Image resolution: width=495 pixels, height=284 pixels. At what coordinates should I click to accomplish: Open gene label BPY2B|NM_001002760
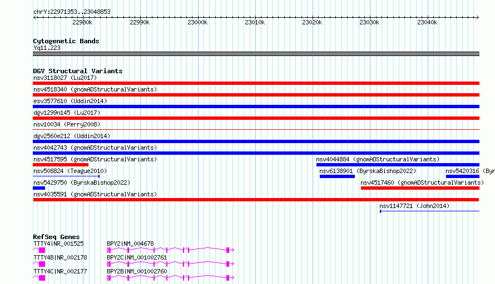point(137,271)
